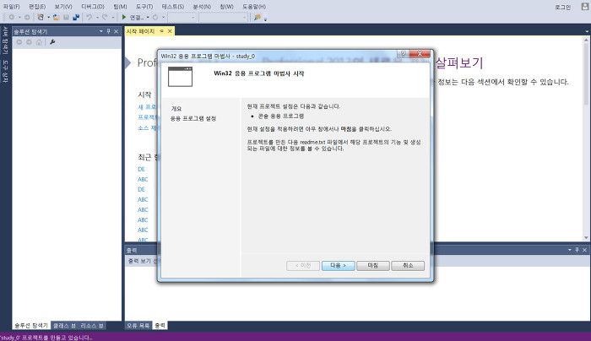
Task: Switch to the 클래스 뷰 bottom tab
Action: point(64,325)
